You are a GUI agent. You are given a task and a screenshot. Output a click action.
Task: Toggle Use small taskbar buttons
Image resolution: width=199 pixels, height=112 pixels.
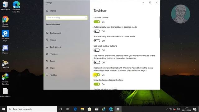(x=97, y=50)
